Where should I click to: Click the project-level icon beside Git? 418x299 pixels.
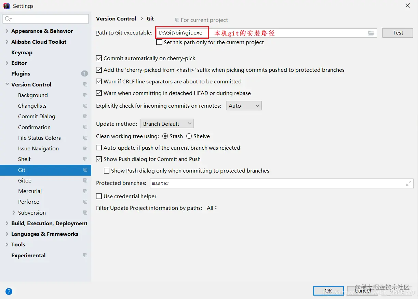pos(85,170)
